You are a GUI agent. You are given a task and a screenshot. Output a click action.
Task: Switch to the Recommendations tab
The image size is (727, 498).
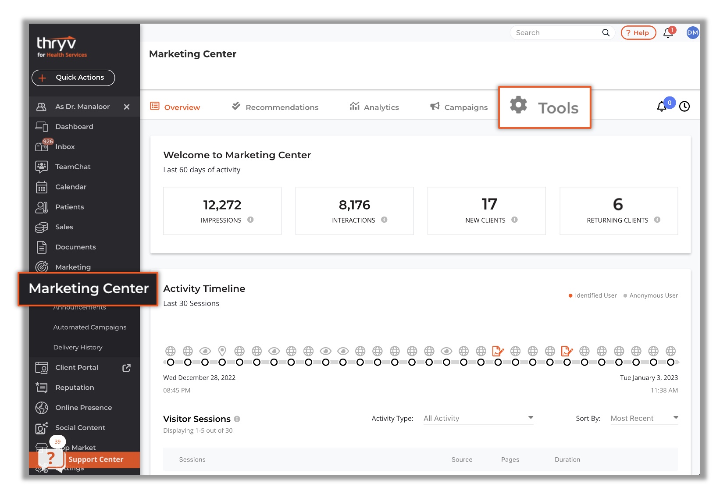(275, 107)
